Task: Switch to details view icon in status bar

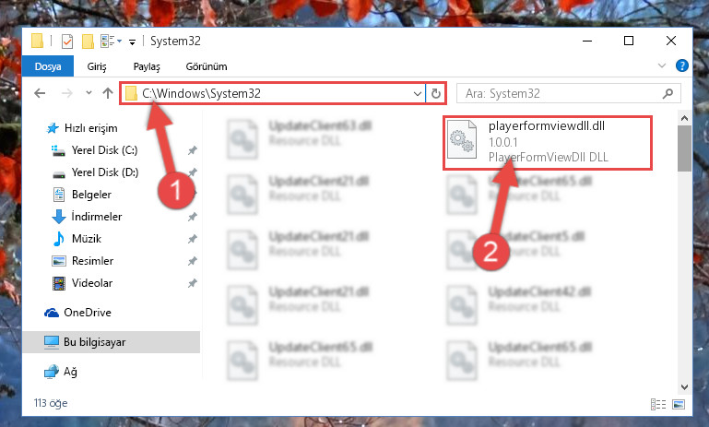Action: 658,404
